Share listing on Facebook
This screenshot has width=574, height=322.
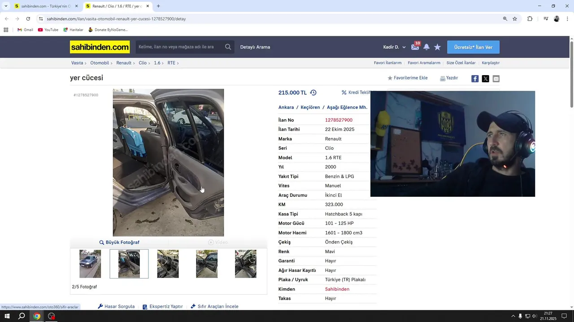pyautogui.click(x=475, y=79)
